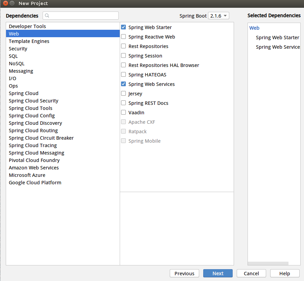Open Spring Cloud Routing category
Viewport: 304px width, 281px height.
click(63, 131)
